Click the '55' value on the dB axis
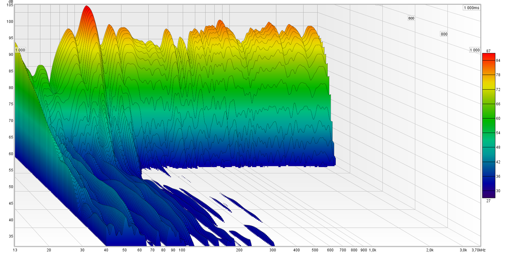The height and width of the screenshot is (253, 506). click(x=11, y=170)
